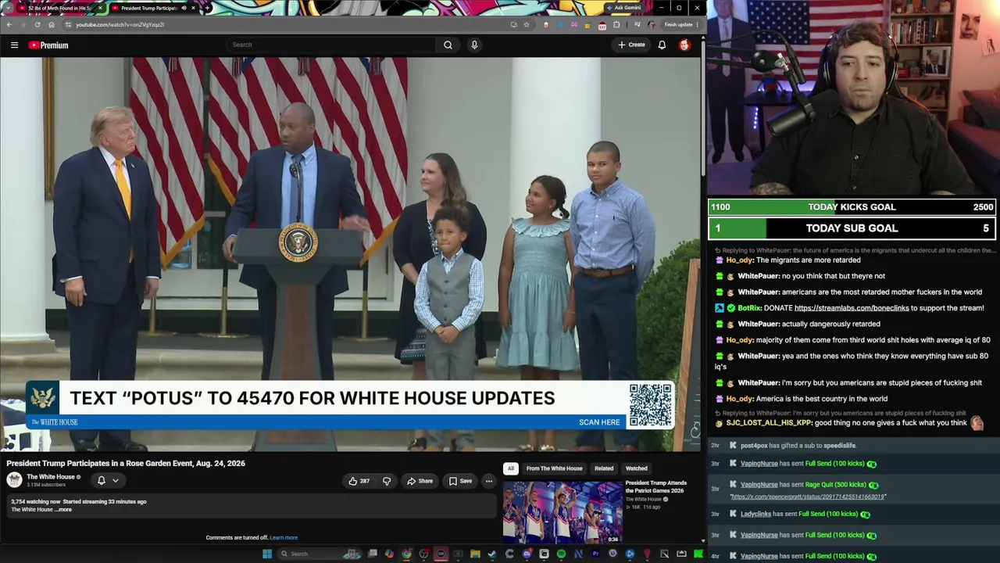Open the x.com spencerpratt link
Image resolution: width=1000 pixels, height=563 pixels.
point(808,497)
